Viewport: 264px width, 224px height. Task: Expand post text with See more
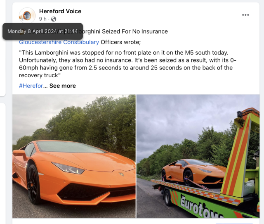[63, 86]
